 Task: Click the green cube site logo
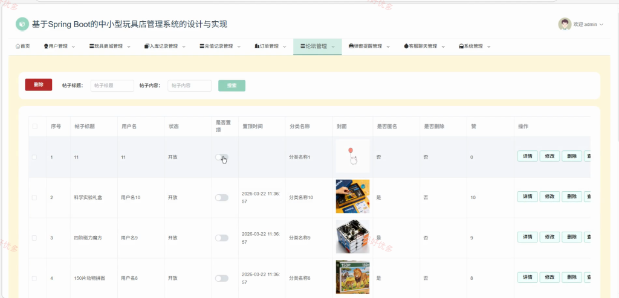22,24
